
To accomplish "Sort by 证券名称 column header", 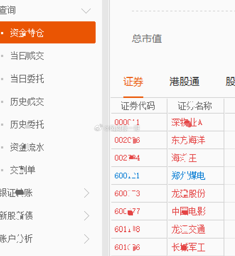I will pyautogui.click(x=195, y=106).
